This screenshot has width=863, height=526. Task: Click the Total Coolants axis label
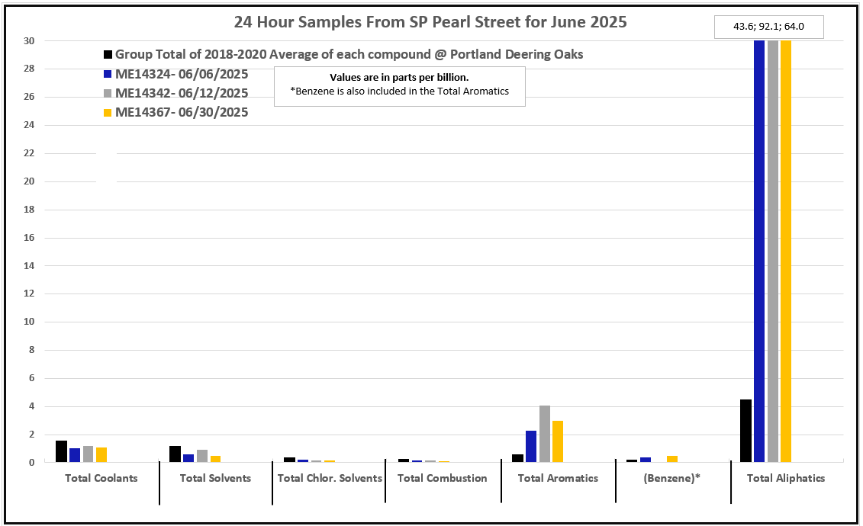(x=101, y=478)
